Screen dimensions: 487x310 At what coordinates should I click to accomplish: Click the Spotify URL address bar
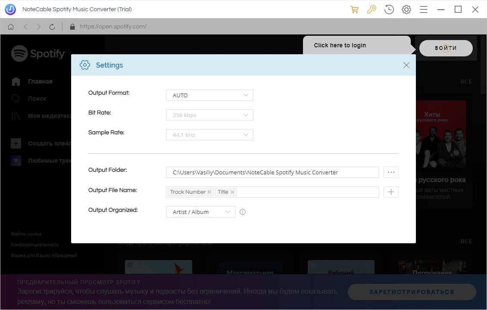click(x=113, y=27)
